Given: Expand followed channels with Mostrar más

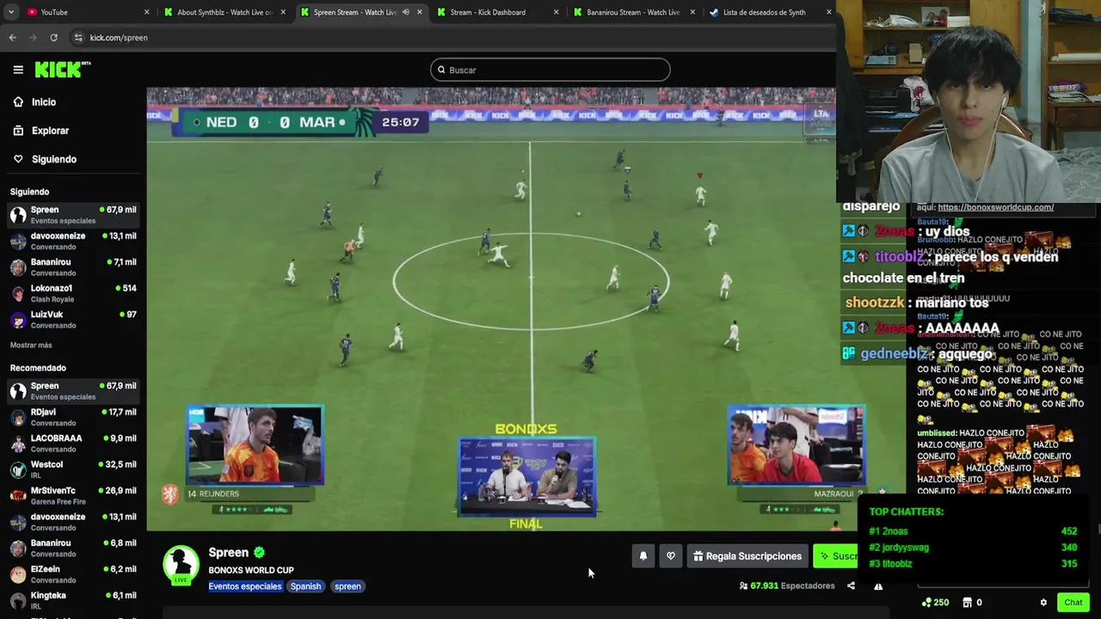Looking at the screenshot, I should 31,345.
